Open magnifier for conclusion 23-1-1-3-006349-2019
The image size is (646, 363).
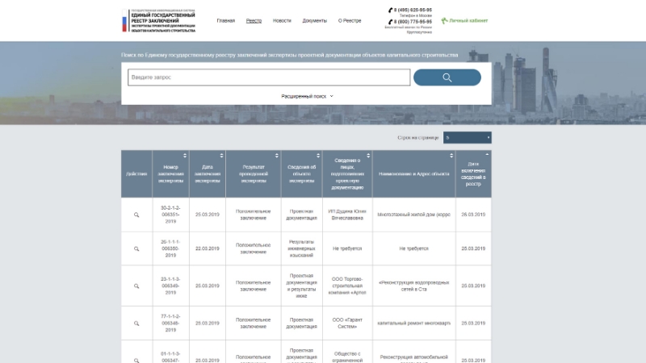(136, 286)
